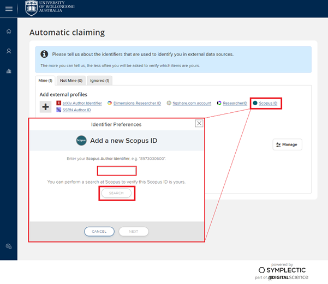Open the ResearcherID link
Image resolution: width=328 pixels, height=284 pixels.
(235, 103)
